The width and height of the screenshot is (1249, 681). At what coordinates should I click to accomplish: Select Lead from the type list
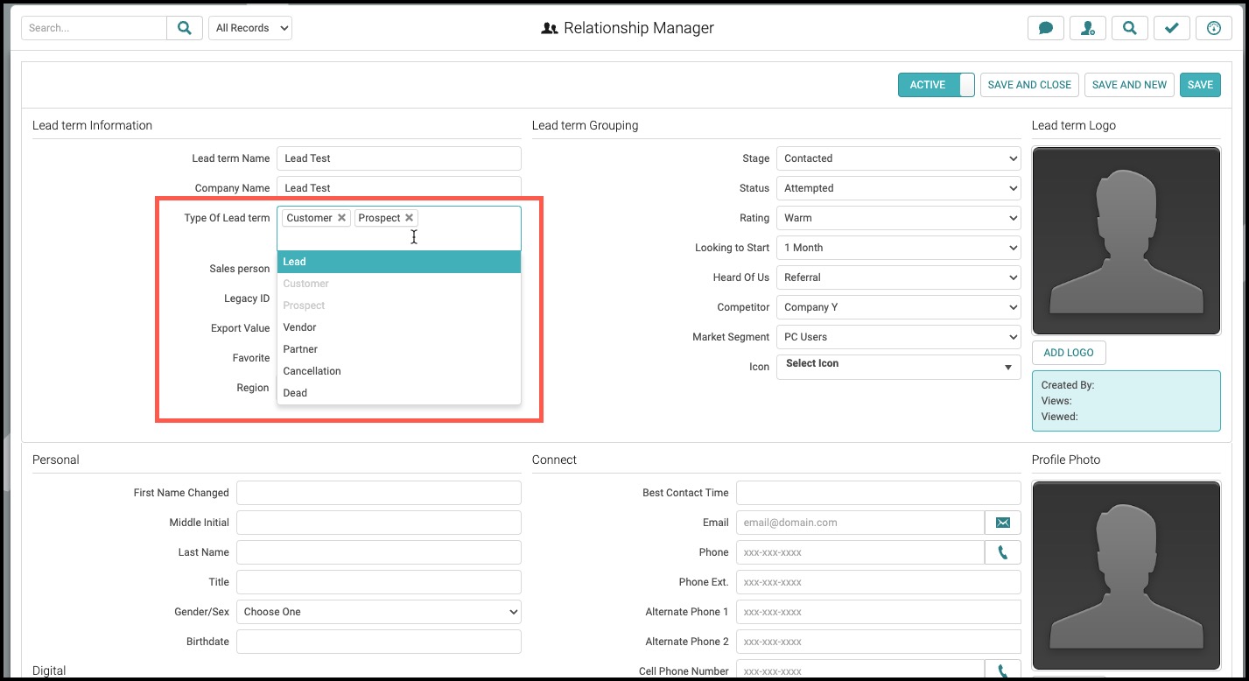[x=399, y=262]
